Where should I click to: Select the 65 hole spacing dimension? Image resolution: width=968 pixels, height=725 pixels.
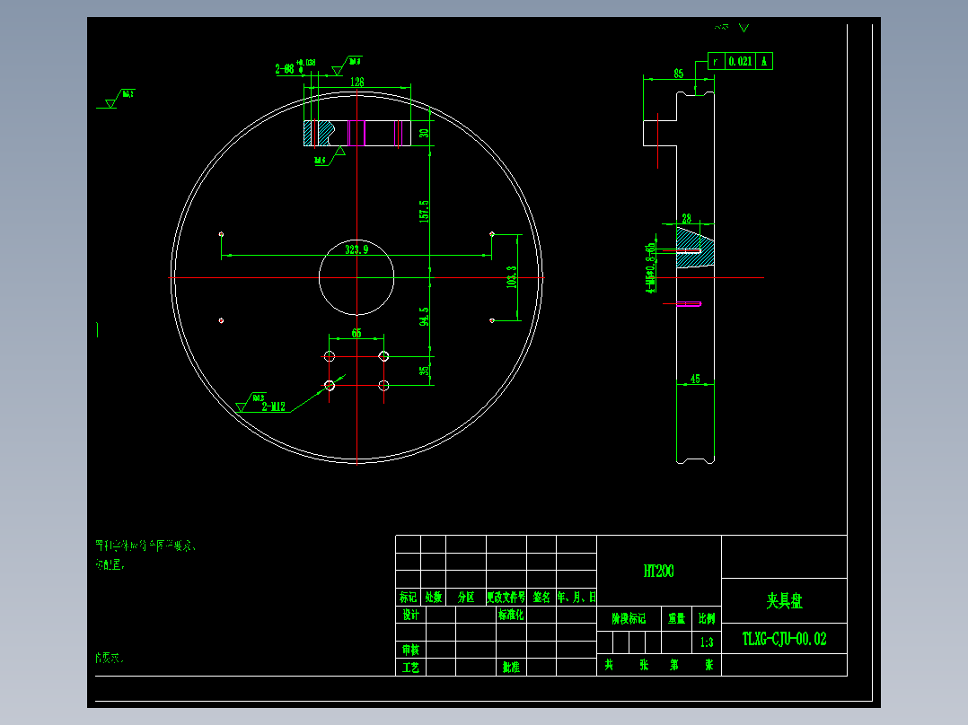coord(356,333)
